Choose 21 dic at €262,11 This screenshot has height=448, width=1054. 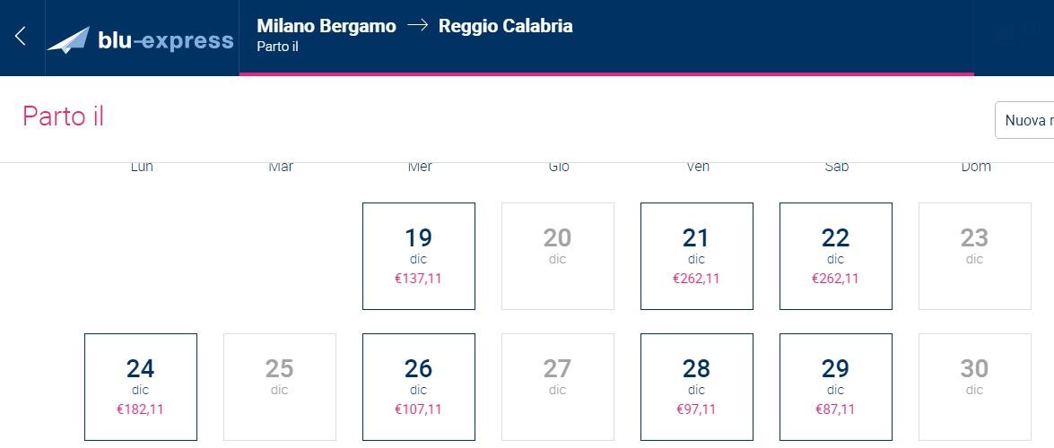[x=696, y=255]
